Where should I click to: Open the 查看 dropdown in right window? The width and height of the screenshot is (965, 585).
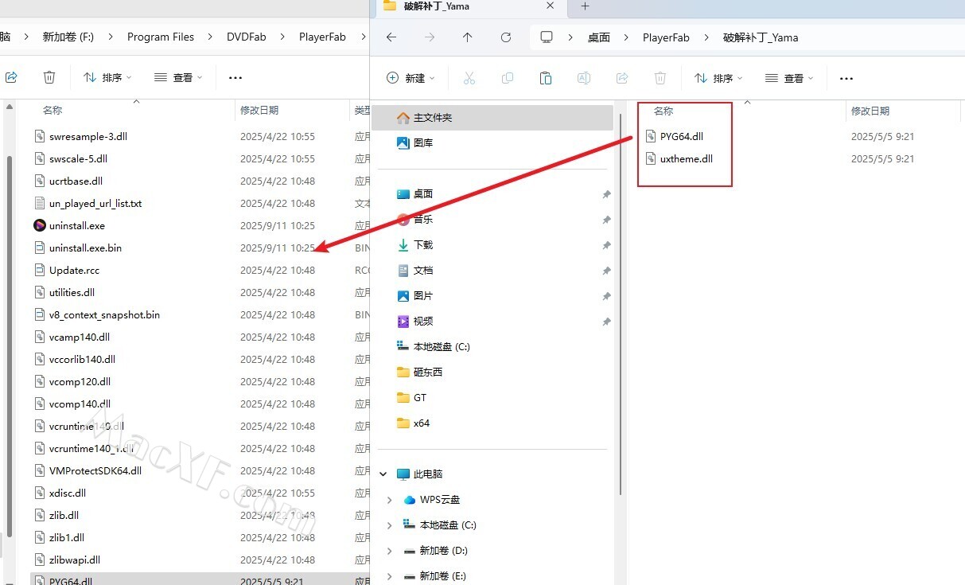coord(789,78)
